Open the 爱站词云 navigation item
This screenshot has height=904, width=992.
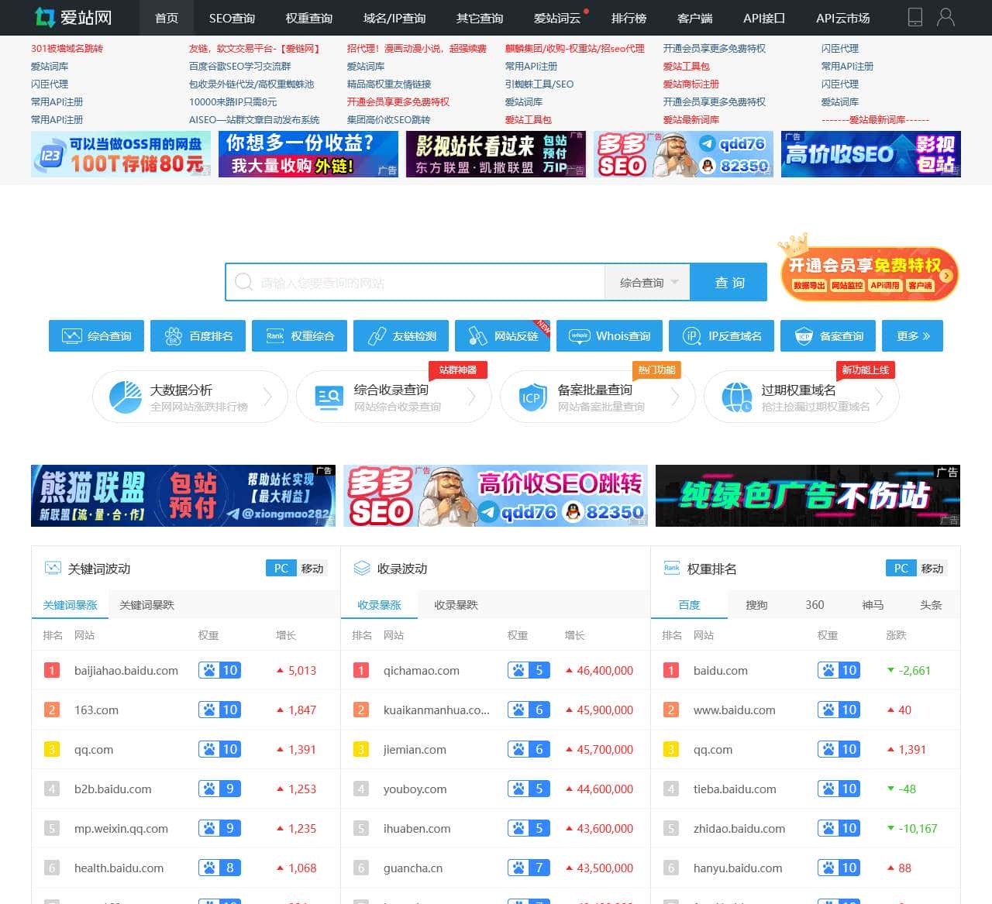pyautogui.click(x=557, y=18)
